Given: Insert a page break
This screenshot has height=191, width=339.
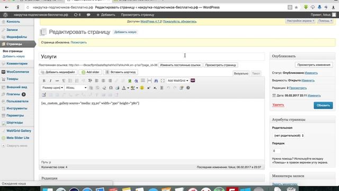Looking at the screenshot, I should coord(149,81).
